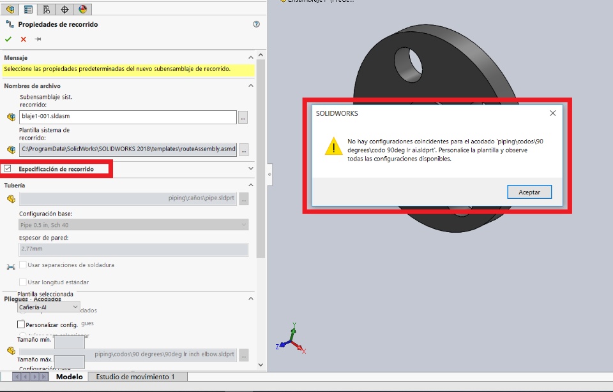The height and width of the screenshot is (392, 613).
Task: Click the Tamaño mín. field
Action: pos(69,341)
